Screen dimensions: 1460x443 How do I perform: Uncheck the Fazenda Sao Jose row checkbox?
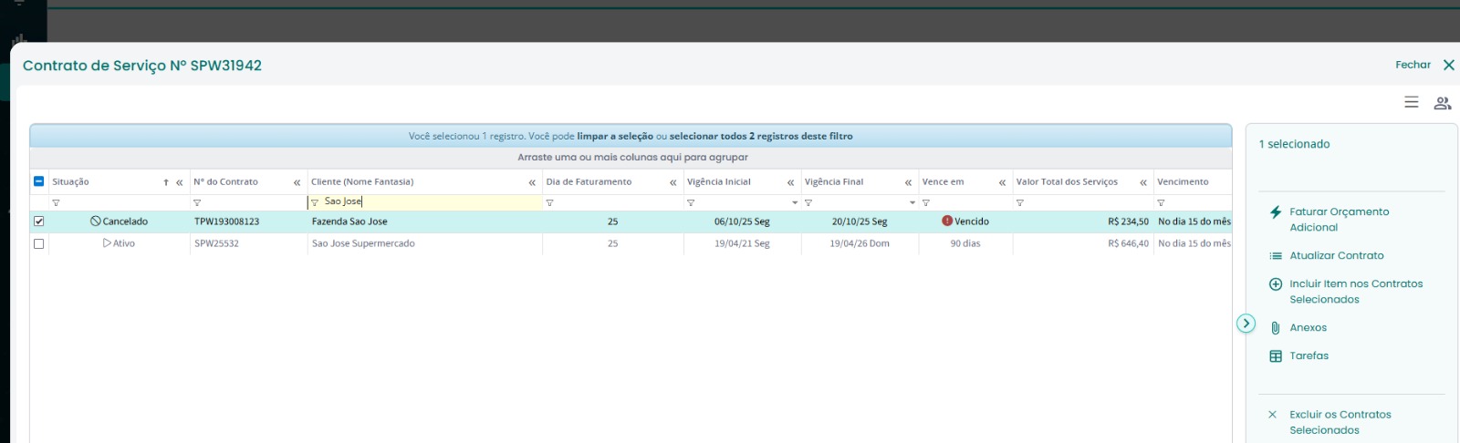point(38,221)
